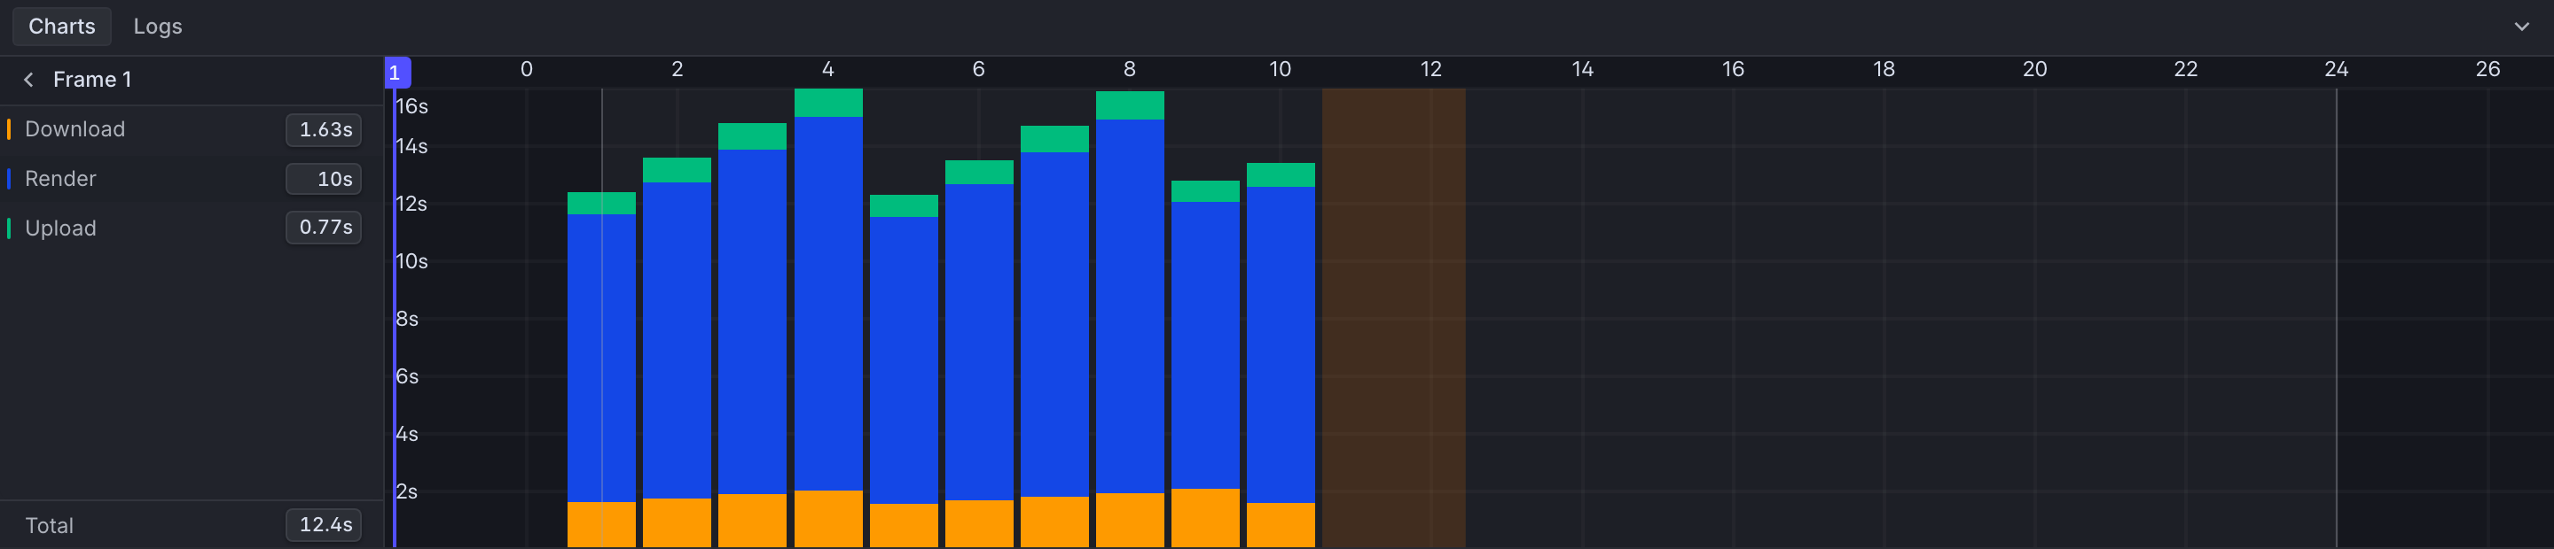The width and height of the screenshot is (2554, 549).
Task: Click the 0.77s Upload value badge
Action: click(325, 228)
